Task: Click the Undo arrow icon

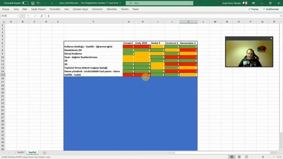Action: (x=38, y=3)
